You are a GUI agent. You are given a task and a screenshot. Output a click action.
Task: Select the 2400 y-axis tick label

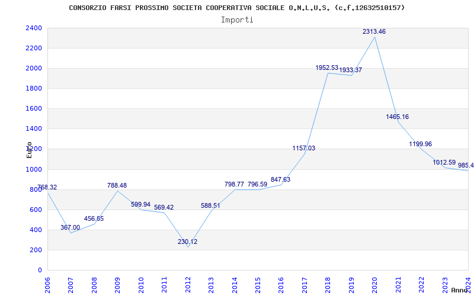click(34, 28)
